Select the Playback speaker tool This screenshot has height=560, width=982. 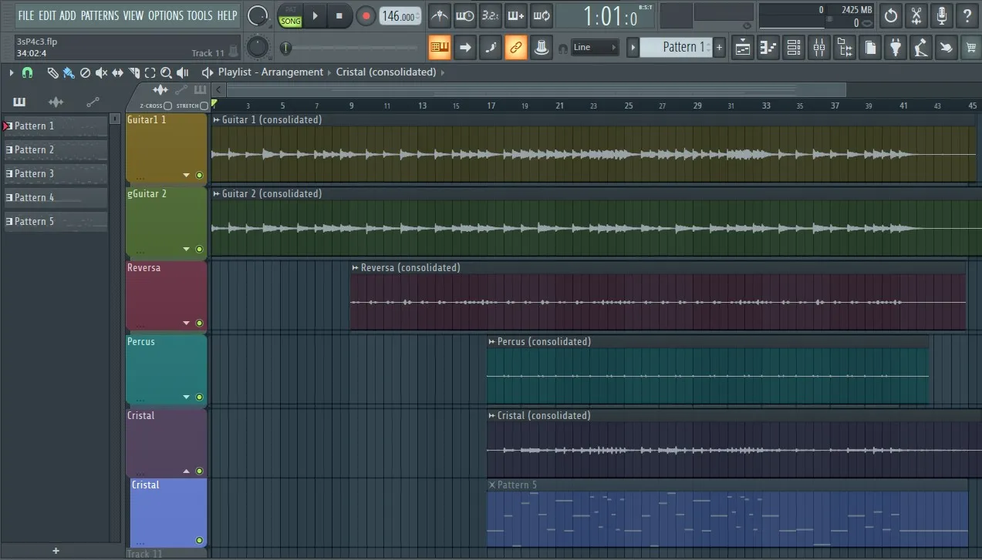click(183, 72)
